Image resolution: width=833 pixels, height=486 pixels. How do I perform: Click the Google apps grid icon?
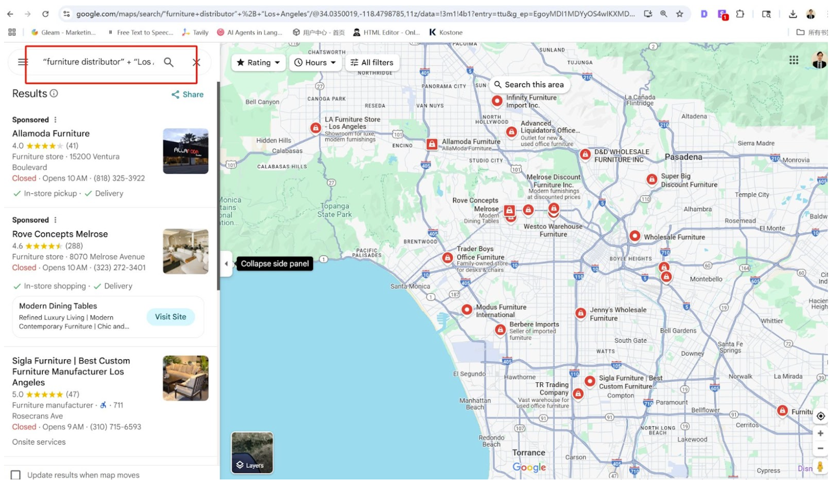coord(793,60)
